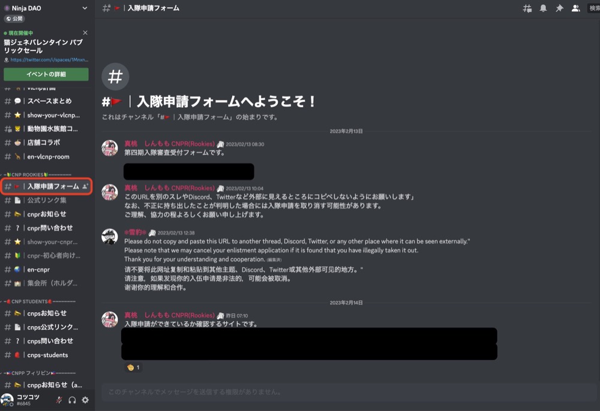Collapse the CNP ROOKIES category
The image size is (600, 411).
coord(37,174)
